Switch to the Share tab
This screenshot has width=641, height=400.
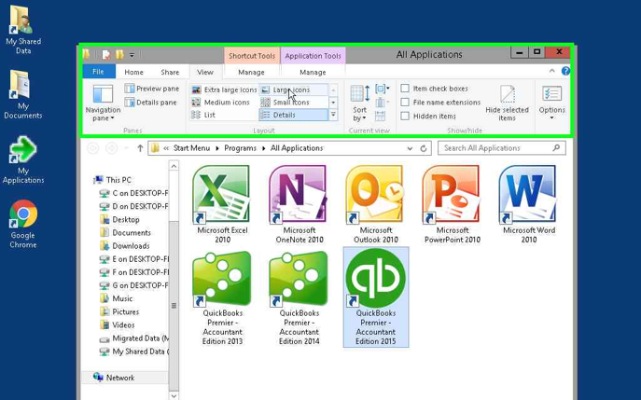pyautogui.click(x=170, y=72)
